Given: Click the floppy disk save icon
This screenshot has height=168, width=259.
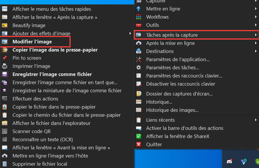Looking at the screenshot, I should click(5, 74).
